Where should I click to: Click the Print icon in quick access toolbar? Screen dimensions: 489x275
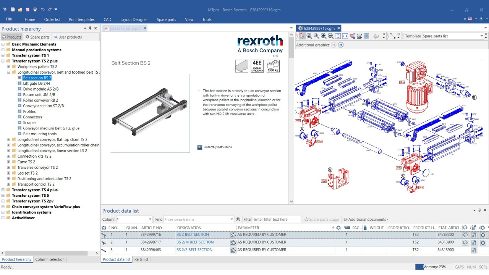35,9
